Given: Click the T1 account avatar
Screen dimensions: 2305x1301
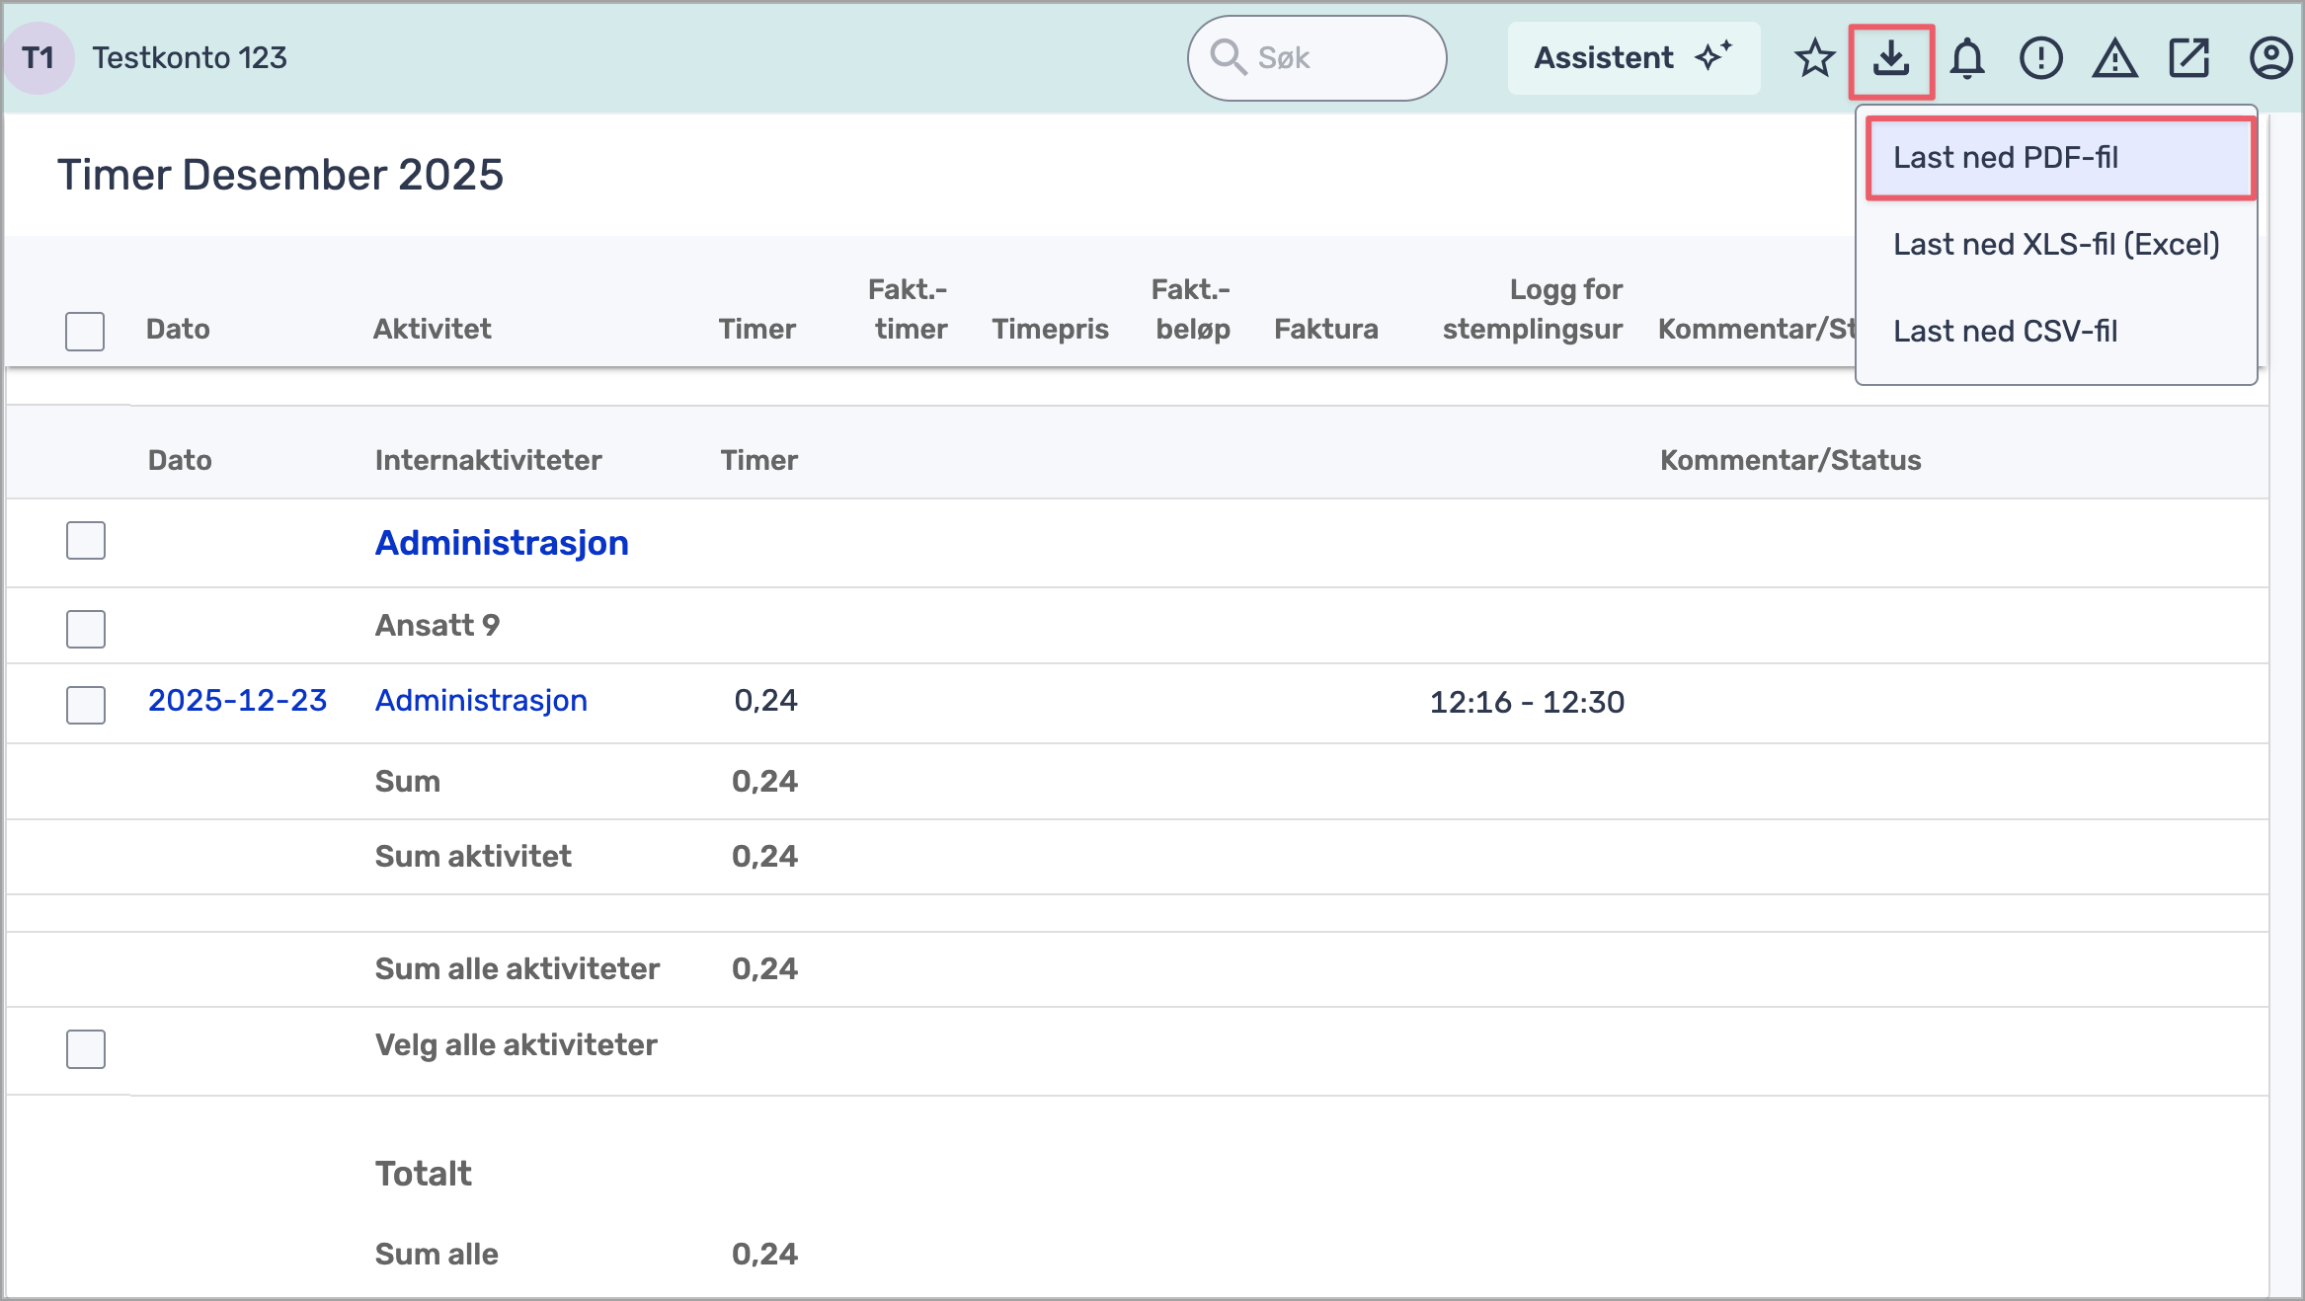Looking at the screenshot, I should [39, 58].
